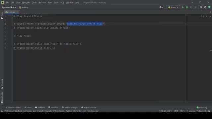
Task: Open the user account dropdown
Action: [161, 7]
